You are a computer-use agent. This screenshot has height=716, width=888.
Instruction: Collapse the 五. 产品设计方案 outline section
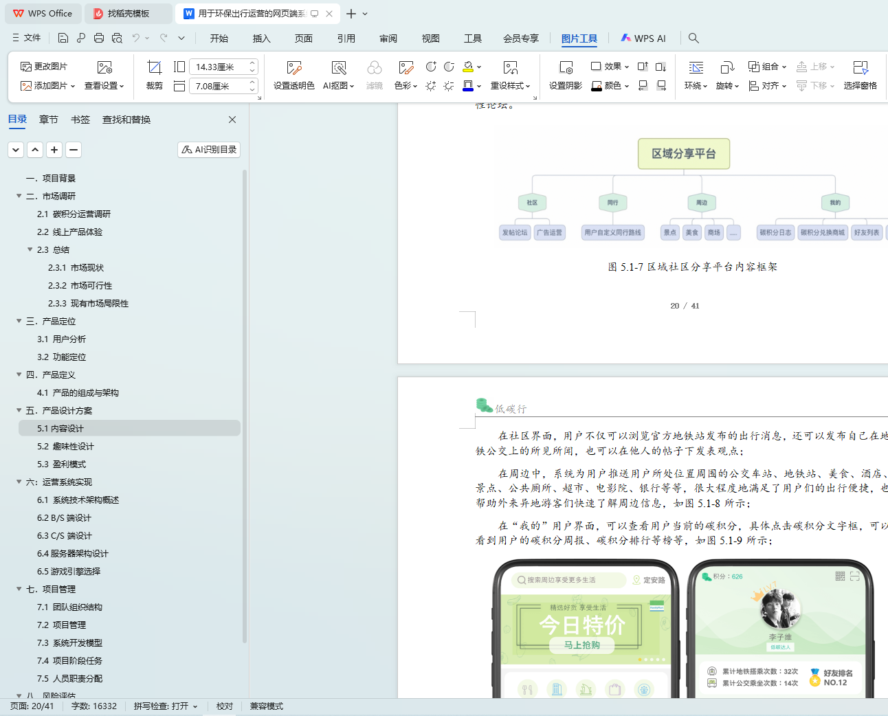pyautogui.click(x=19, y=410)
